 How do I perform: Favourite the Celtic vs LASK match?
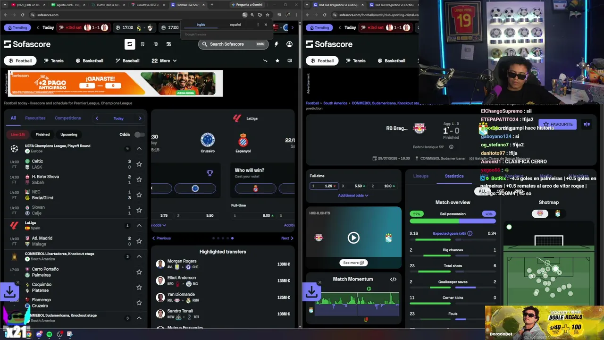pos(139,164)
